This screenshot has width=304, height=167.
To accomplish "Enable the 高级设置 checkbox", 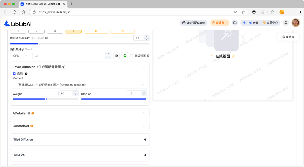I will click(132, 56).
